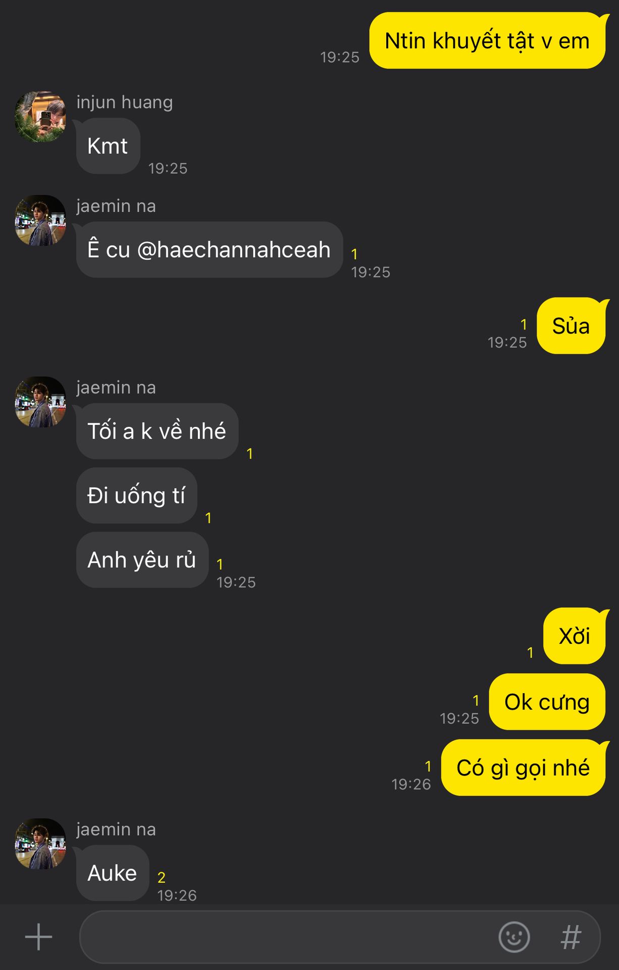This screenshot has height=970, width=619.
Task: Open injun huang's profile picture
Action: point(40,117)
